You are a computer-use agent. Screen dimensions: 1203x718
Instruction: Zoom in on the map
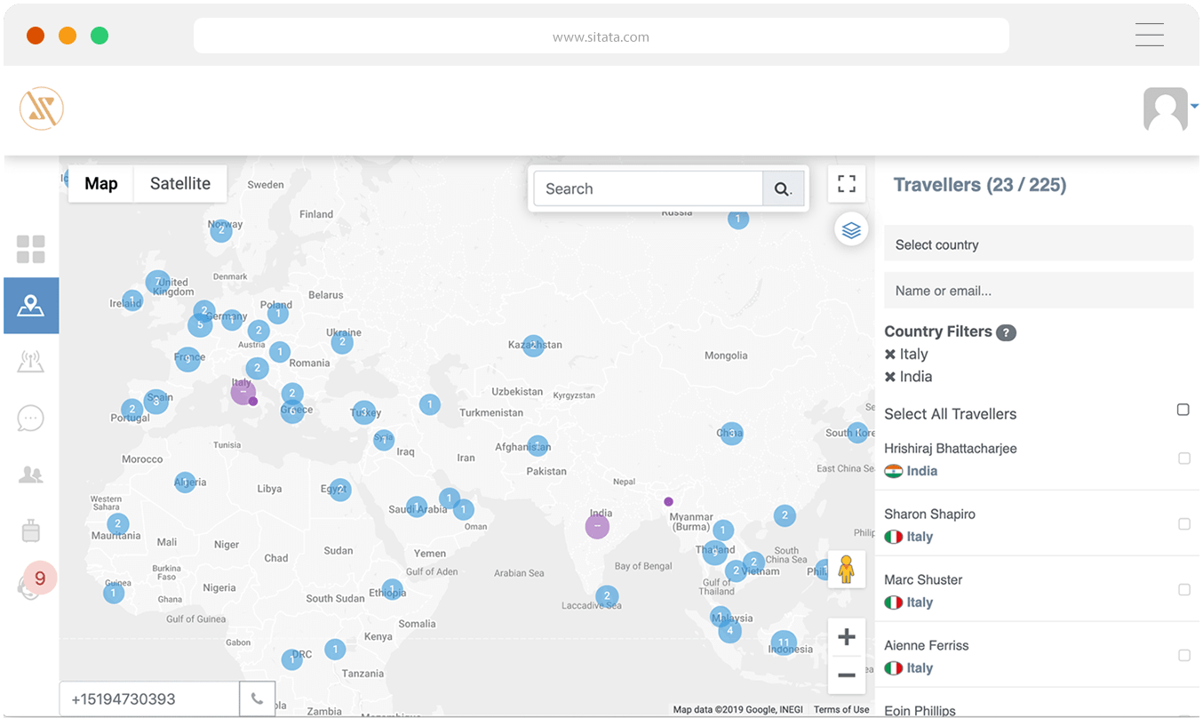point(846,637)
